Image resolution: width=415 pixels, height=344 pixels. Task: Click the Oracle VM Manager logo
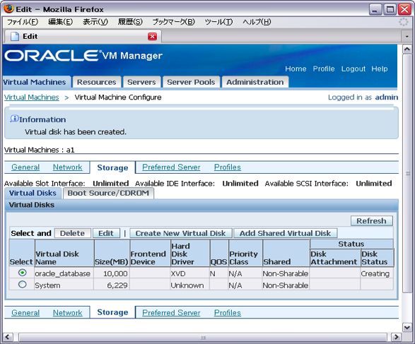tap(83, 56)
